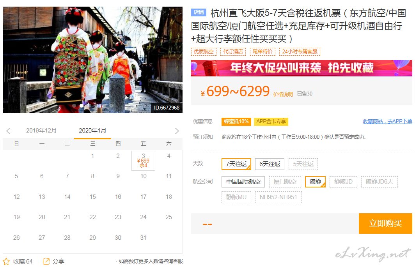Click the highlighted second carousel dot indicator
Viewport: 415px width, 267px height.
(82, 106)
